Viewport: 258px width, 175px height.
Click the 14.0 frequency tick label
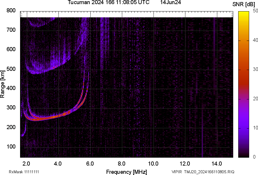[x=217, y=164]
